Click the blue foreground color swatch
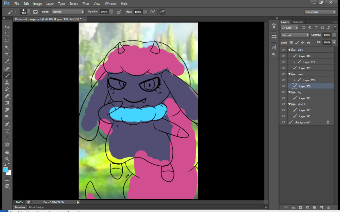 6,170
